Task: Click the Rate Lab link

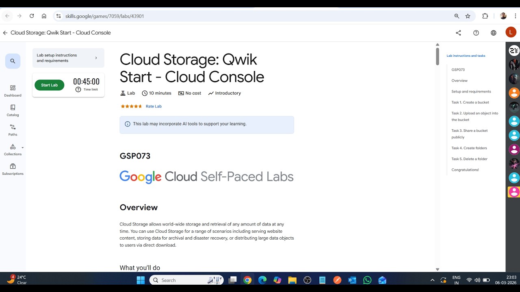Action: 154,106
